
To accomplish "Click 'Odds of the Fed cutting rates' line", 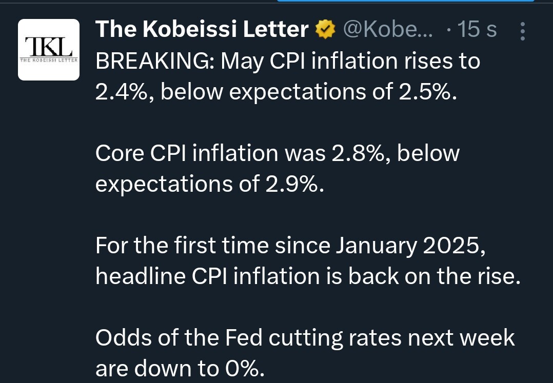I will click(x=305, y=338).
